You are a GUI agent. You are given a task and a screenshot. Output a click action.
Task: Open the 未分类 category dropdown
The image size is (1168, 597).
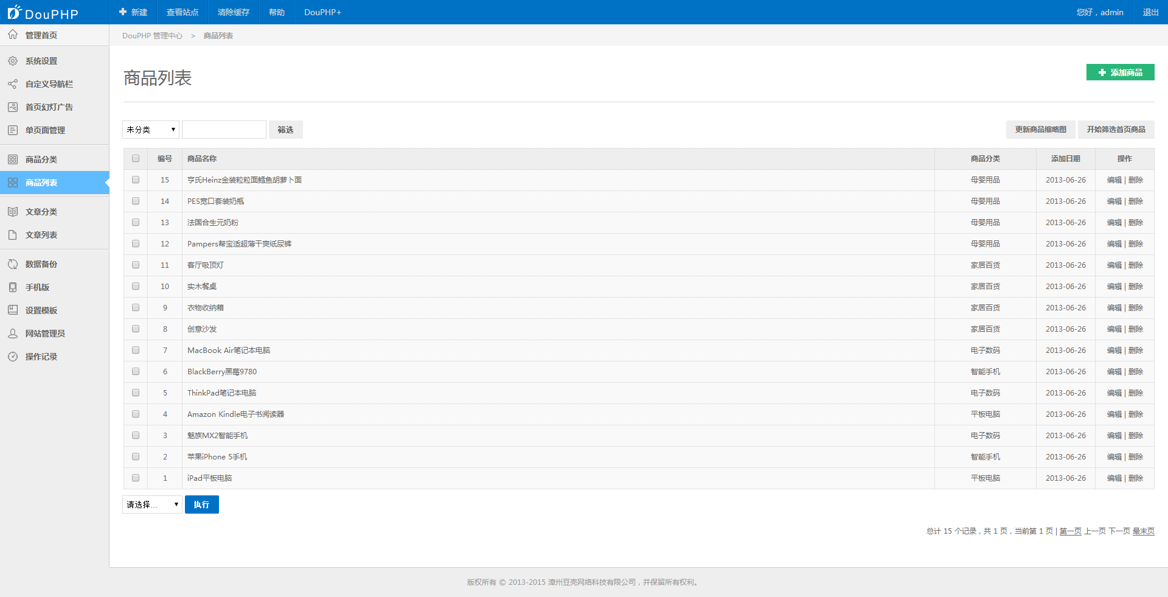click(151, 130)
